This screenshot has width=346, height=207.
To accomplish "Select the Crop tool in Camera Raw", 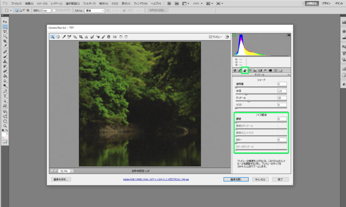I will coord(81,37).
